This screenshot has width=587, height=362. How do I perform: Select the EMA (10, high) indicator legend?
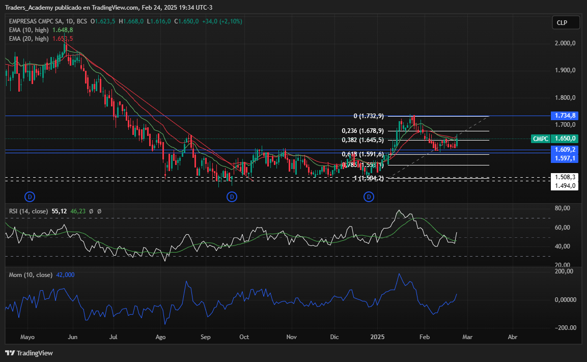click(29, 30)
